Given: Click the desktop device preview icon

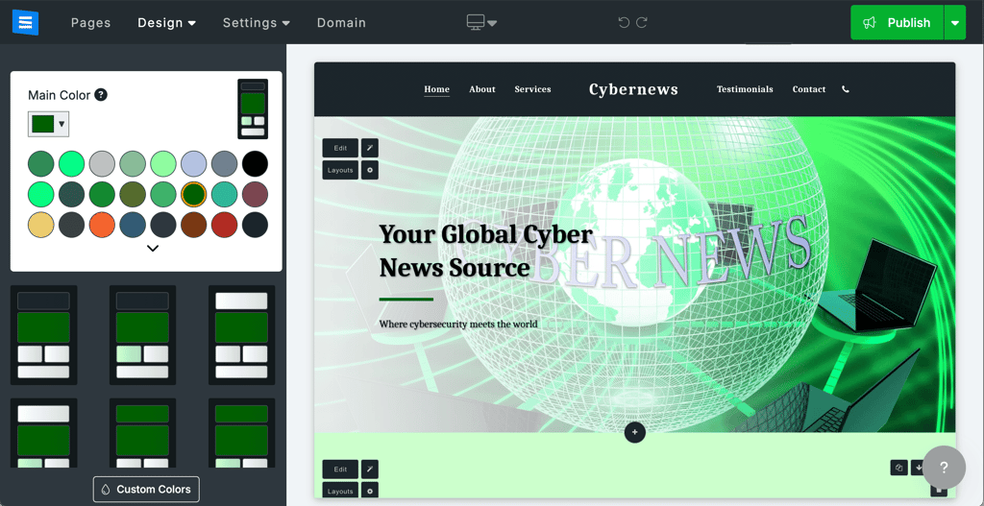Looking at the screenshot, I should (476, 22).
